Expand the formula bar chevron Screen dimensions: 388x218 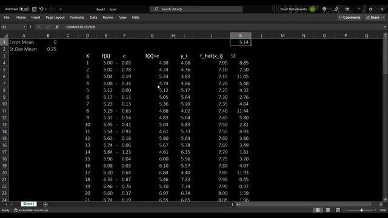[384, 27]
